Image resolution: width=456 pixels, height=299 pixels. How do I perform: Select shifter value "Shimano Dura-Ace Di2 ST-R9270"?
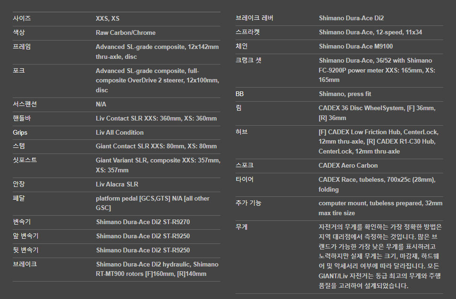[143, 222]
